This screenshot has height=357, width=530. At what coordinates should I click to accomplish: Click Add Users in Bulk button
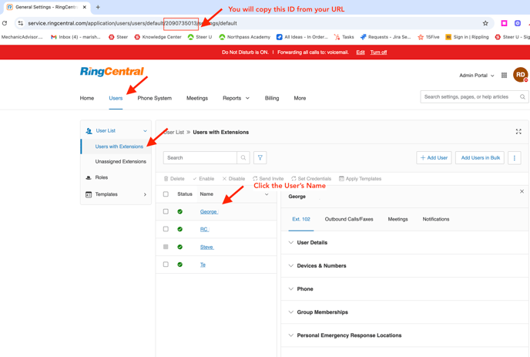(480, 158)
